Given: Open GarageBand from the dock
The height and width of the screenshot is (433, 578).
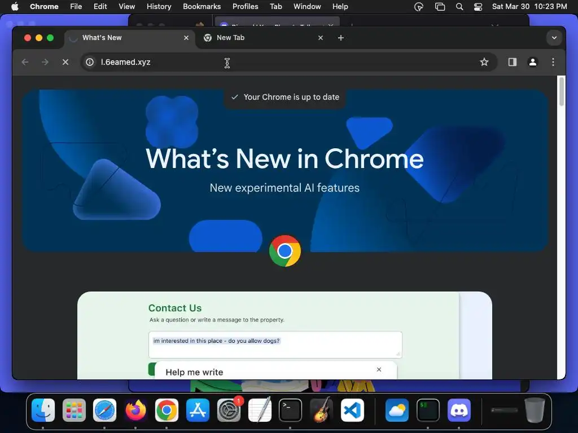Looking at the screenshot, I should (321, 410).
